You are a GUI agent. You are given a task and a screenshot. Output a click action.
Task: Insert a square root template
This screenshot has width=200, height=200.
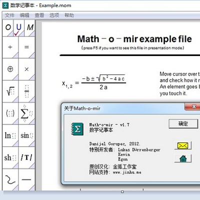(x=10, y=91)
